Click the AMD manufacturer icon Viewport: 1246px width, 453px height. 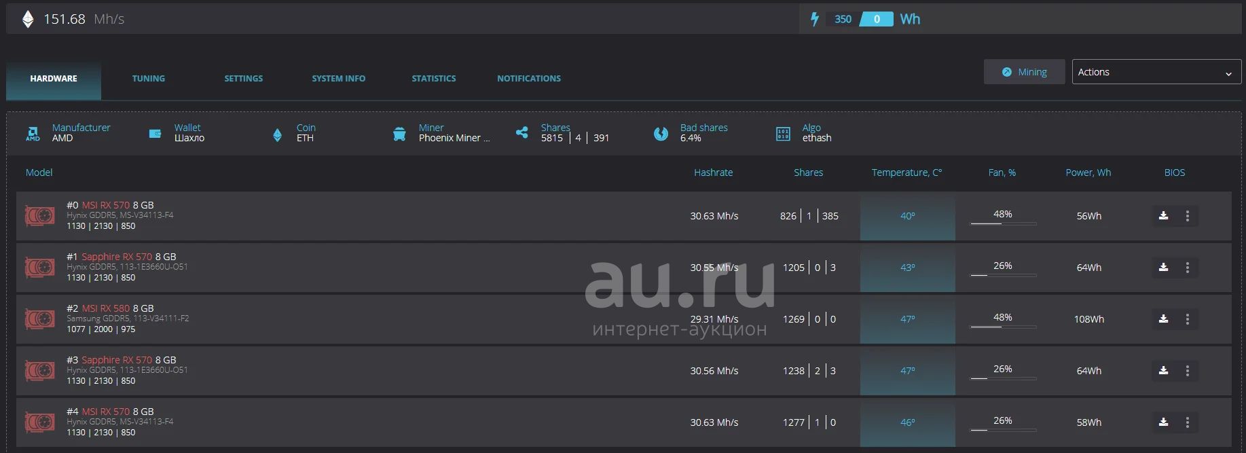pos(33,133)
